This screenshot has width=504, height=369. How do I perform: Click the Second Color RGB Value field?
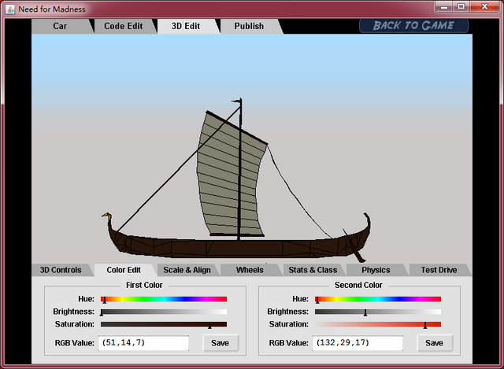tap(358, 343)
